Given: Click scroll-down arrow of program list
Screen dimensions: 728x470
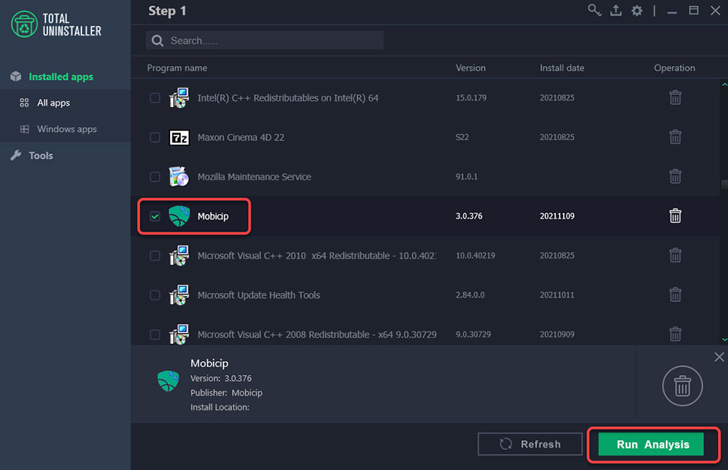Looking at the screenshot, I should pos(724,340).
